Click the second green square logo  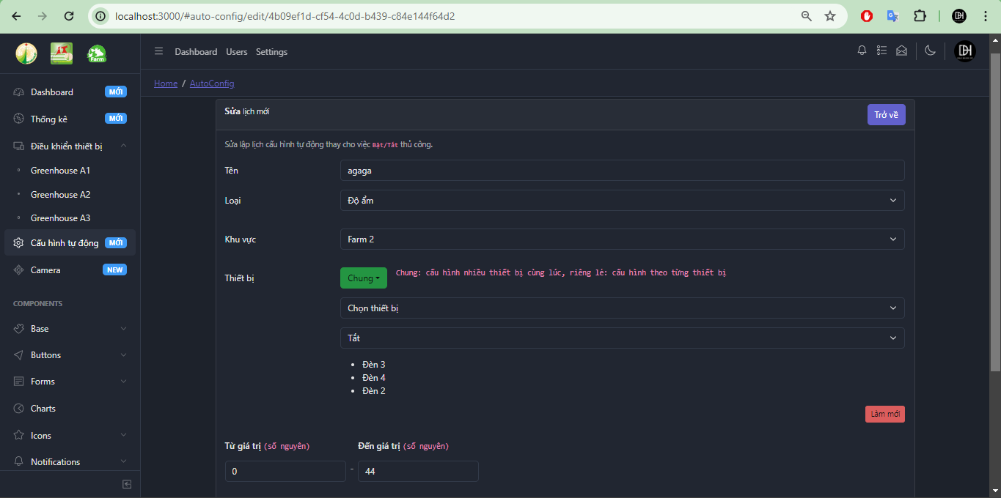(x=62, y=53)
